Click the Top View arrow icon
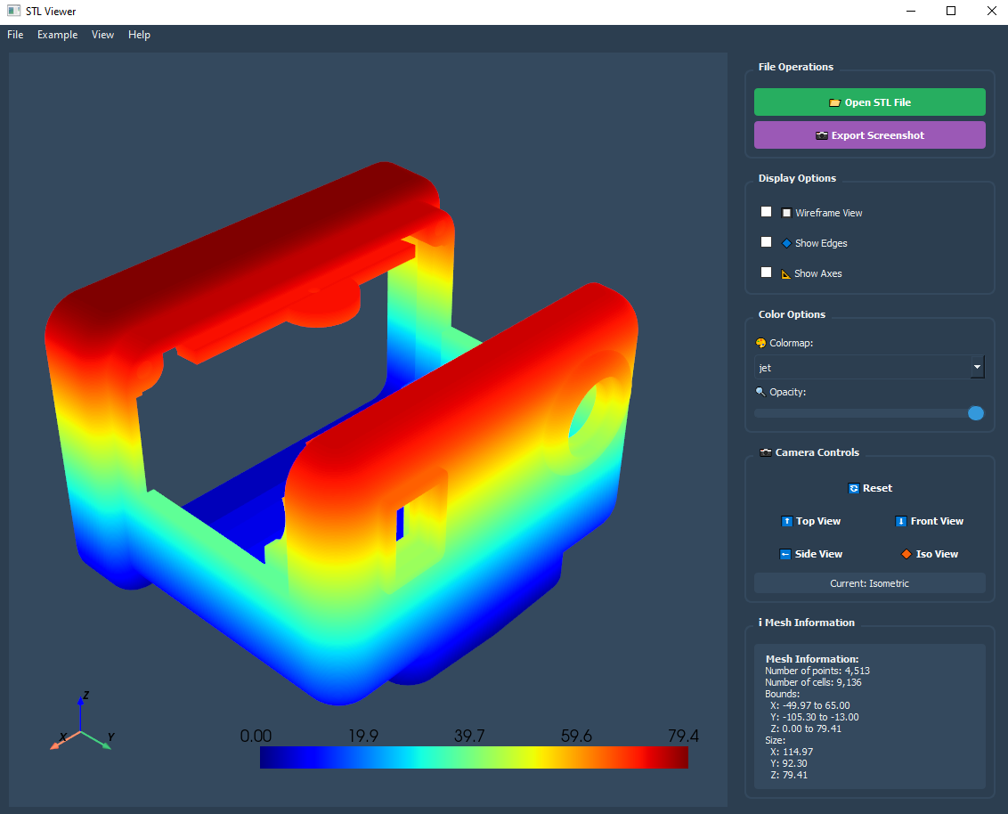The image size is (1008, 814). [786, 521]
